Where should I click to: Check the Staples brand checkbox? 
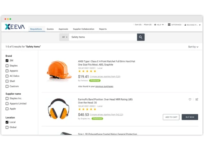(x=7, y=66)
